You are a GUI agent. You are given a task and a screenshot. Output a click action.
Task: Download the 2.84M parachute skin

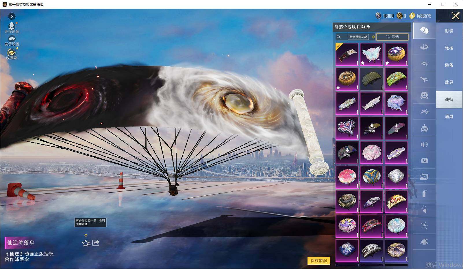[x=372, y=128]
